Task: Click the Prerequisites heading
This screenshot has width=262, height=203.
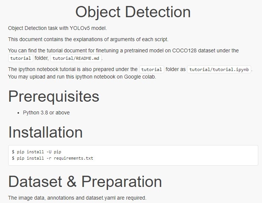Action: (x=53, y=96)
